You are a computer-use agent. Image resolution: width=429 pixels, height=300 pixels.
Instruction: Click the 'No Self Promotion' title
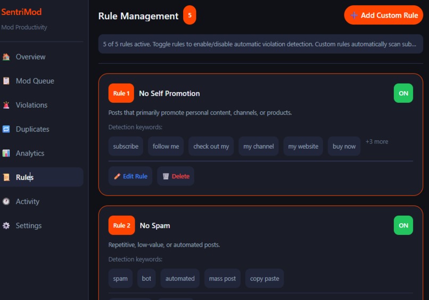click(x=169, y=93)
